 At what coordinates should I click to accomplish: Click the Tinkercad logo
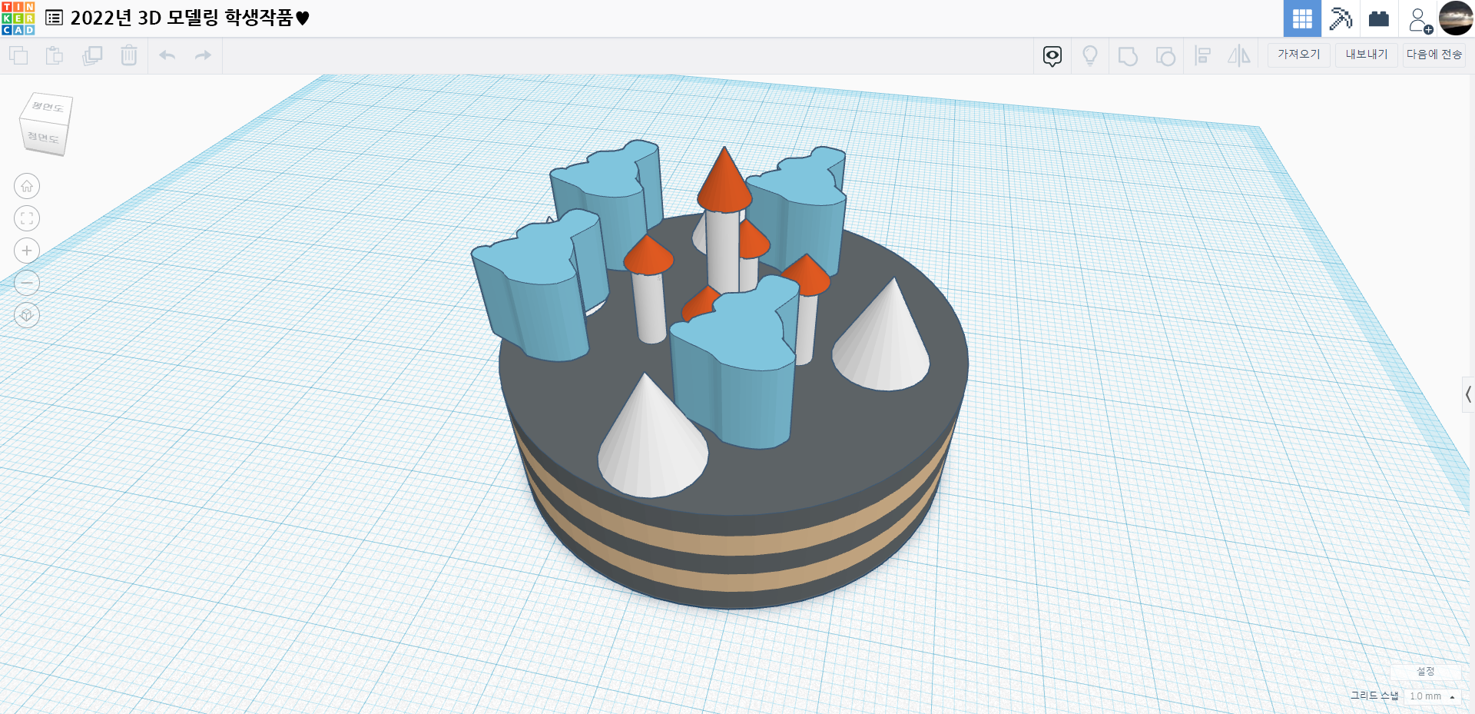pos(18,18)
